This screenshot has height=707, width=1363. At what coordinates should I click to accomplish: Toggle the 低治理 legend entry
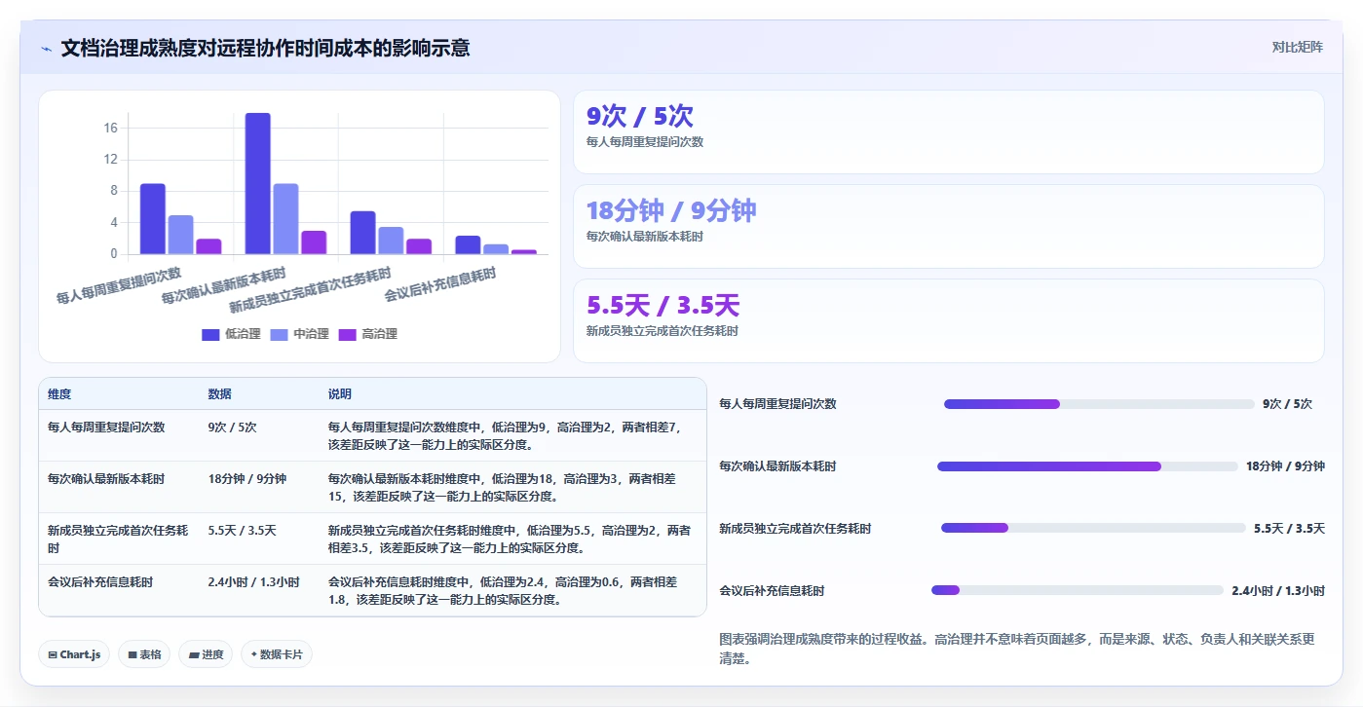point(231,334)
